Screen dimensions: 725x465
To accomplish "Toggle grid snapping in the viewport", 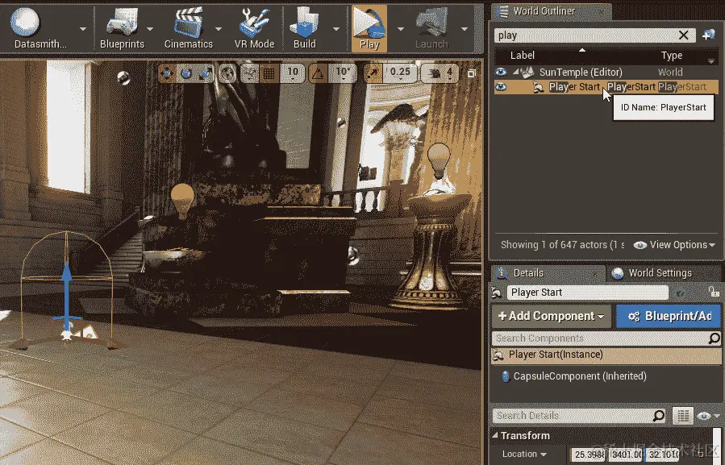I will [269, 73].
